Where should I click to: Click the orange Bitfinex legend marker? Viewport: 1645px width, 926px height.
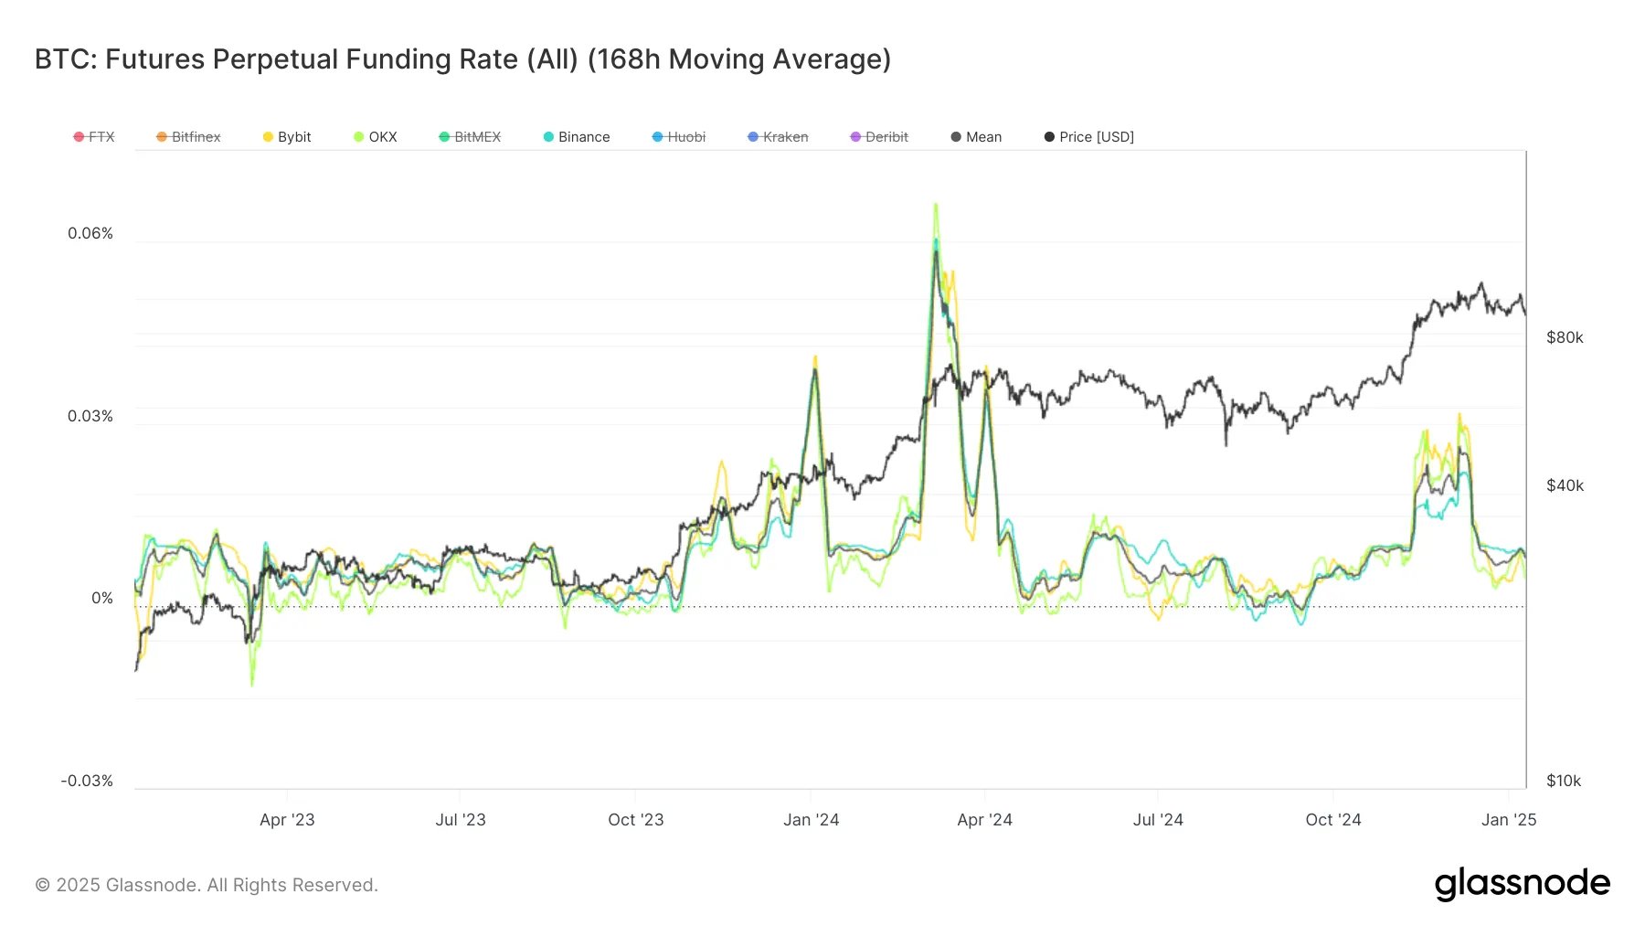161,136
